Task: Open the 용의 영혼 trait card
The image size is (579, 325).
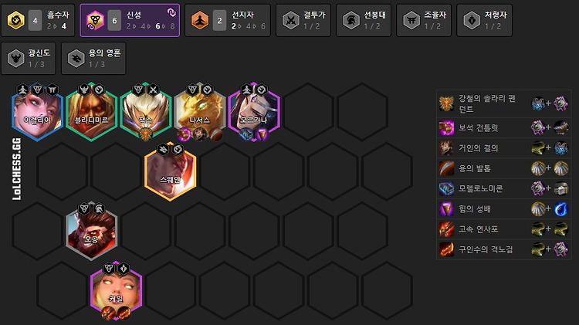Action: pyautogui.click(x=93, y=59)
